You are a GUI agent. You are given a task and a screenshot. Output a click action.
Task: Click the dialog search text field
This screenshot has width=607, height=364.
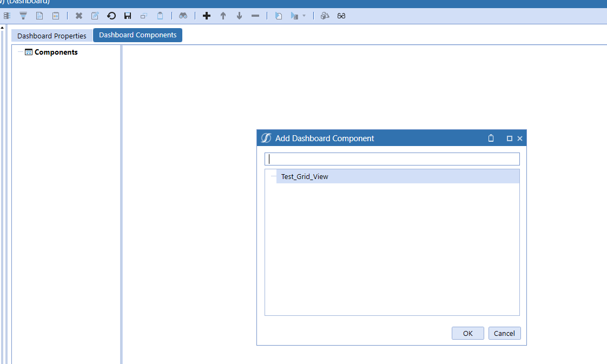point(392,159)
